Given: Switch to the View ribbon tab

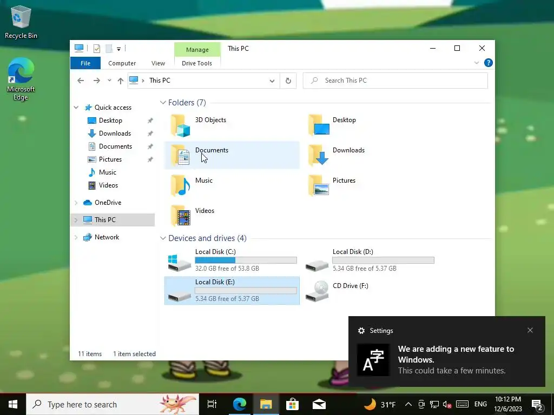Looking at the screenshot, I should [x=158, y=63].
